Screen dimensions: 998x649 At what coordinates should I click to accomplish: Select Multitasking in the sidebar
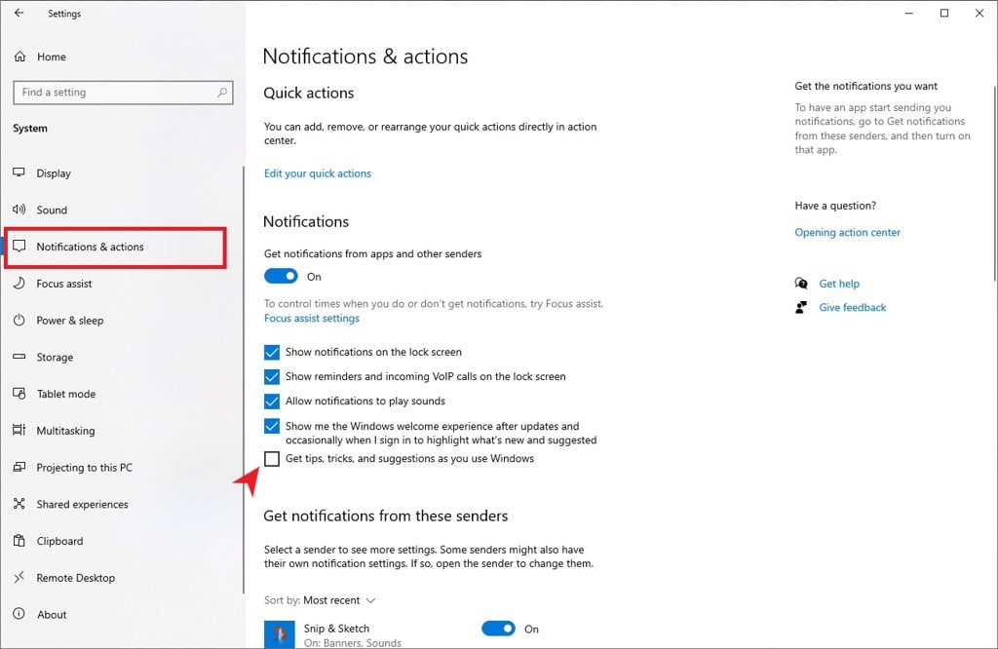pyautogui.click(x=65, y=431)
